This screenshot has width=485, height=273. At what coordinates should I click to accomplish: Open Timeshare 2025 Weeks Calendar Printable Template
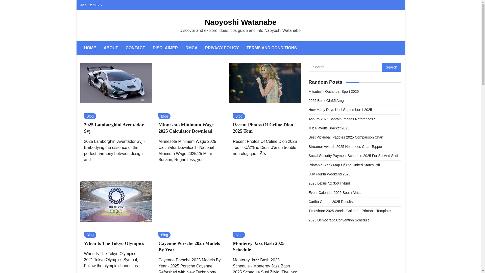click(350, 211)
